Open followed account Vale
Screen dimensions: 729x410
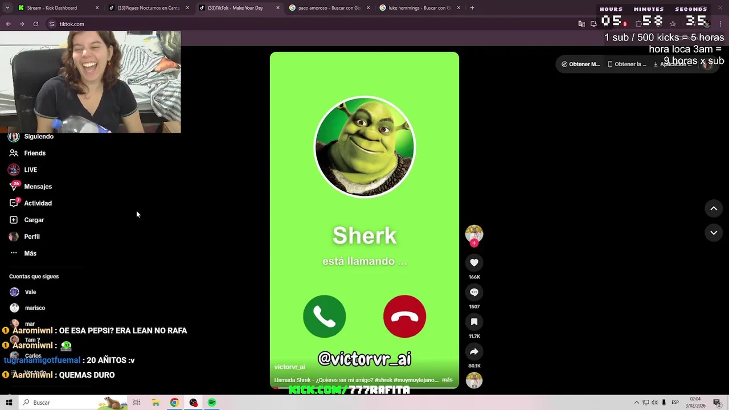tap(23, 292)
